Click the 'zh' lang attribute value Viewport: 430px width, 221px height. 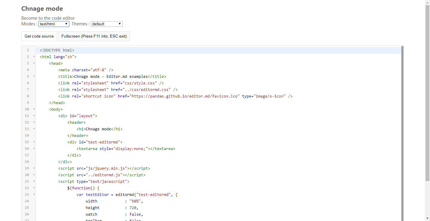(x=70, y=57)
